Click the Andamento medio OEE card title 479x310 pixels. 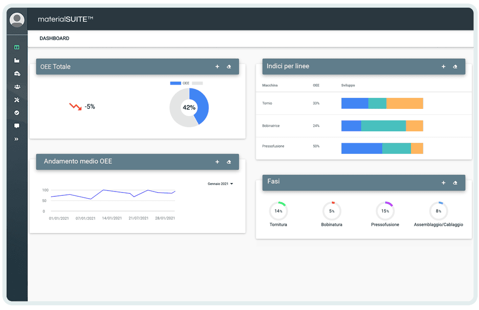click(78, 161)
